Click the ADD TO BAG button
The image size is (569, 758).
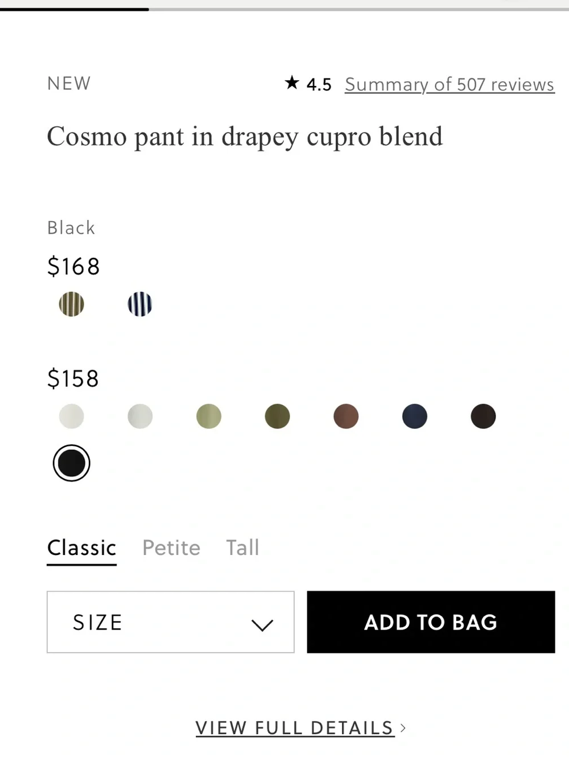tap(431, 622)
